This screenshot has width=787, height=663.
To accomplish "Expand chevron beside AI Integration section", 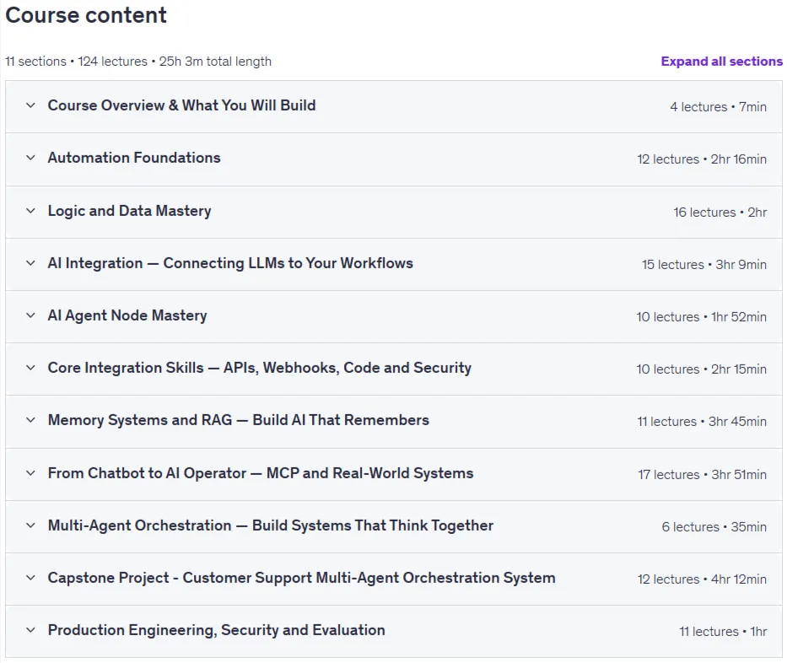I will coord(30,263).
